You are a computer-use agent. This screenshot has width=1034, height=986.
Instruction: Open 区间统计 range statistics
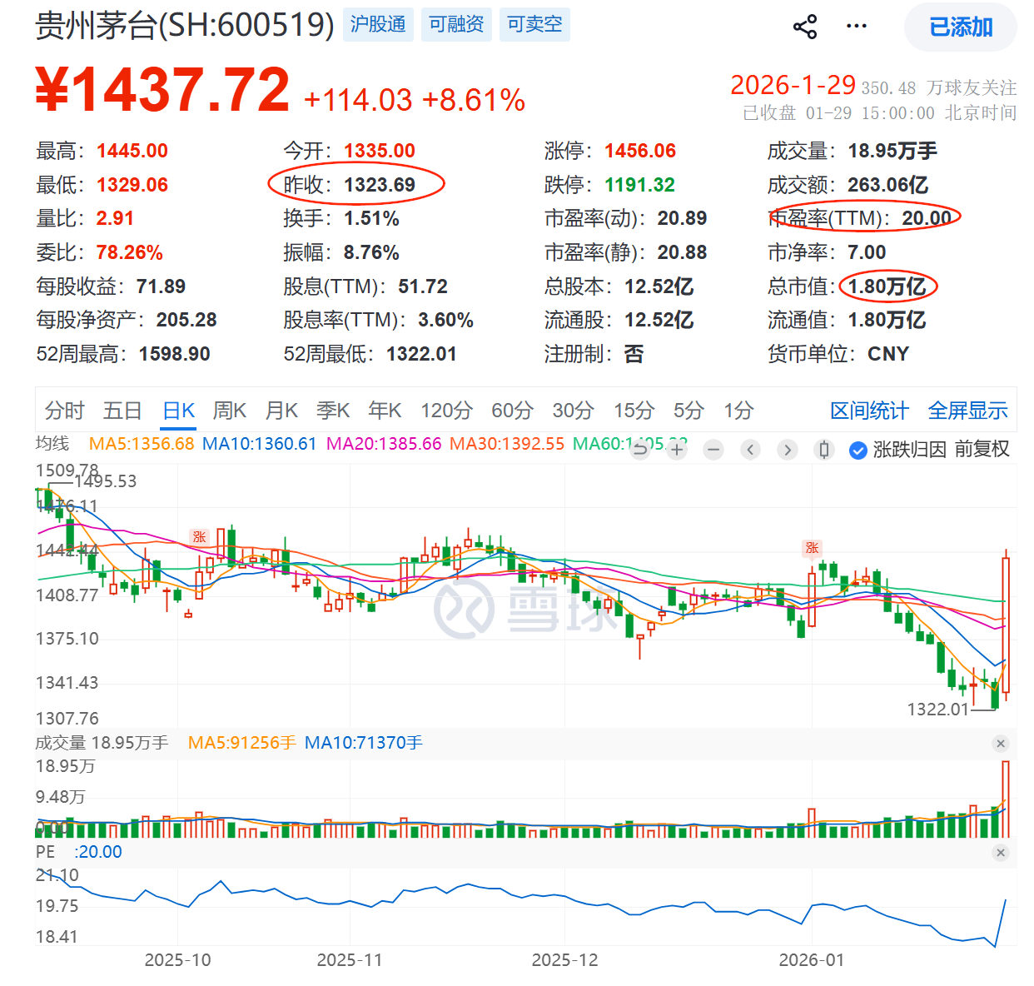pos(869,411)
